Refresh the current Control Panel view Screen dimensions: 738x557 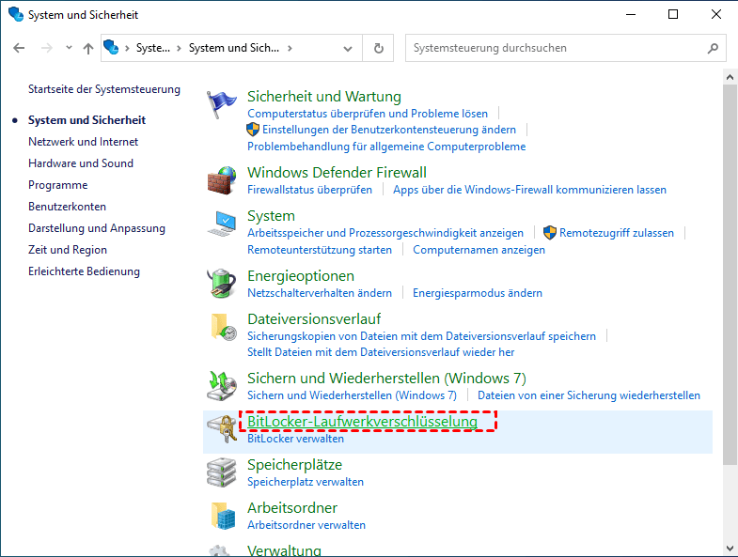coord(379,48)
